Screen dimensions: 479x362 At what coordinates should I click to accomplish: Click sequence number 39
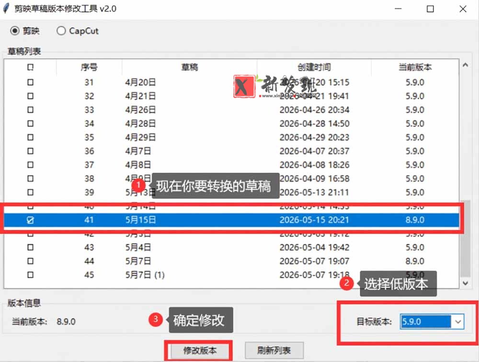tap(89, 192)
